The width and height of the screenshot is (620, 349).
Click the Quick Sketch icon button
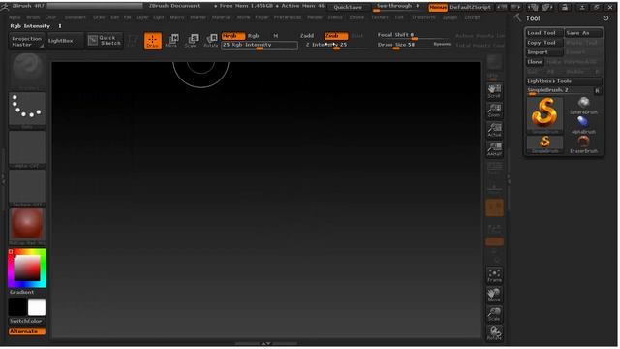coord(105,41)
